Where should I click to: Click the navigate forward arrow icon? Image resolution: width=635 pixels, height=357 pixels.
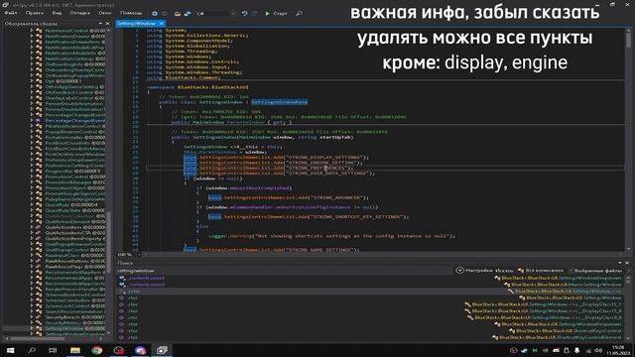tap(165, 13)
